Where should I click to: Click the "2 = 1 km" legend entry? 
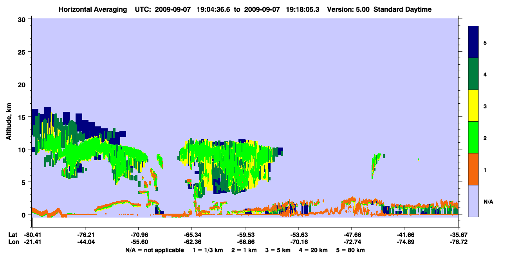244,250
